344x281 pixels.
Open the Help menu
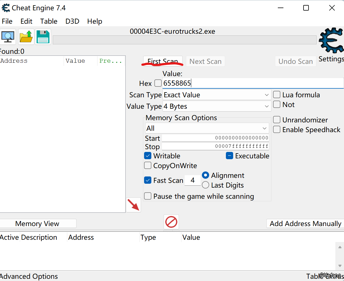pos(95,21)
